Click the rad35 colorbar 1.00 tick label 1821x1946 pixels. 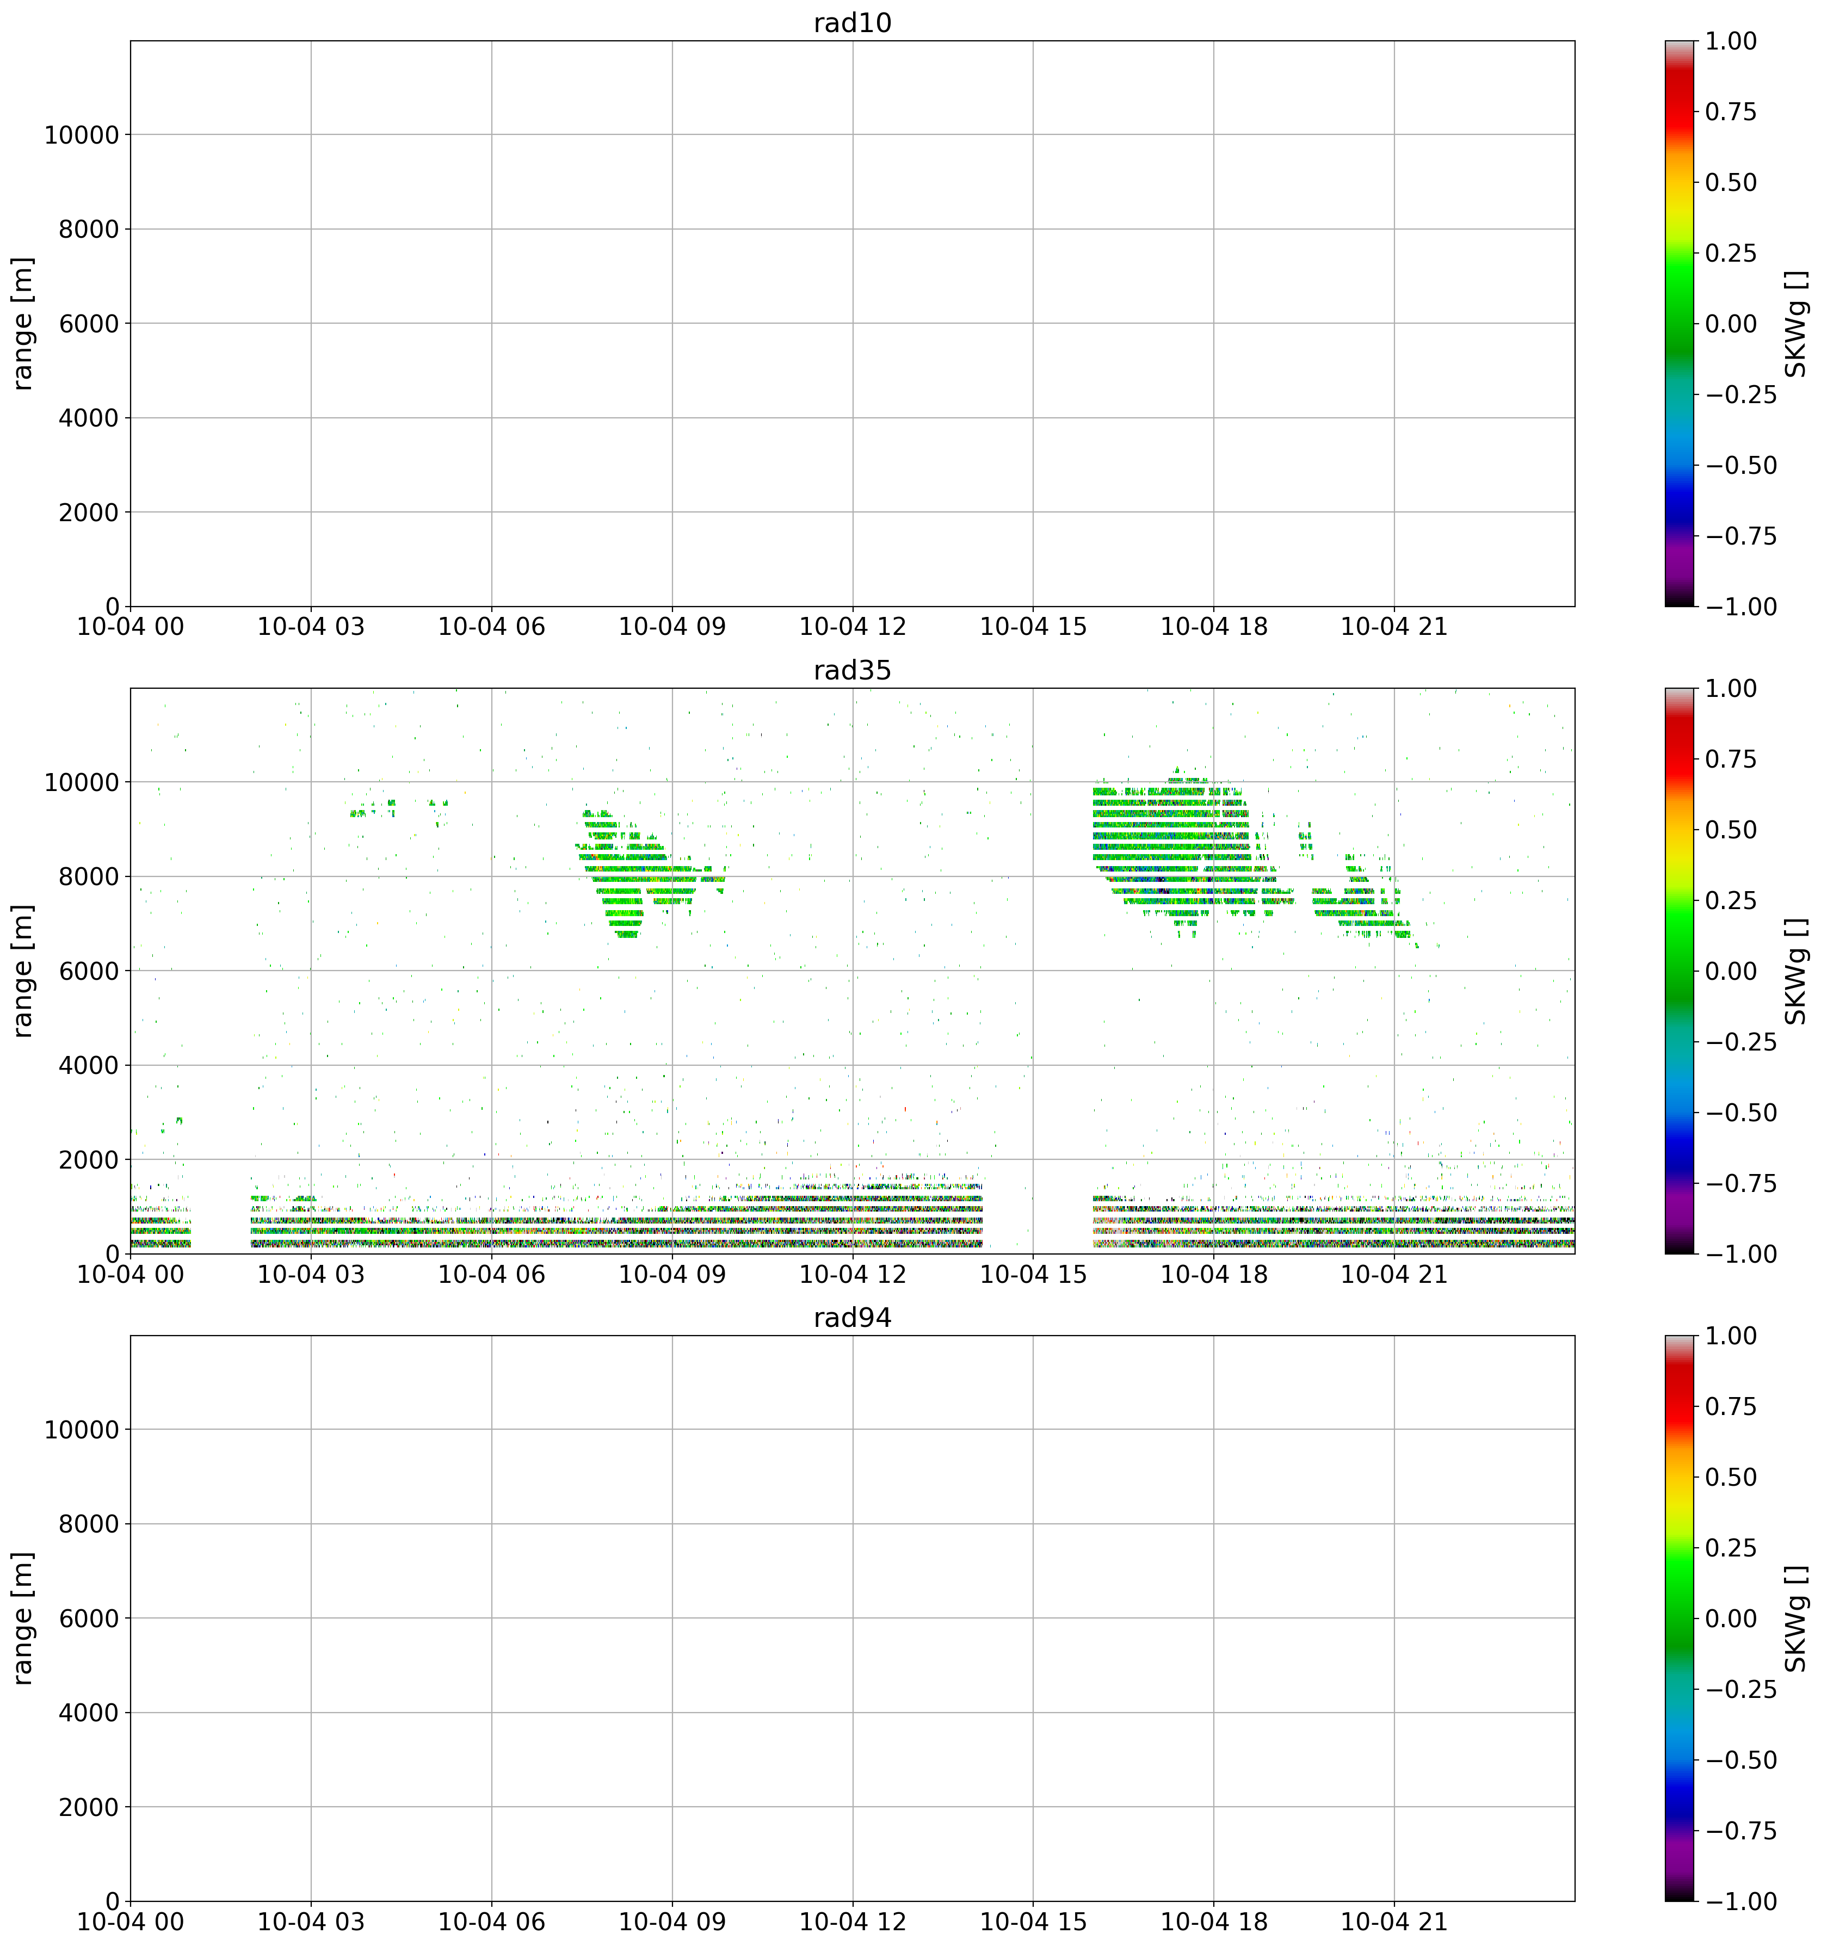tap(1730, 689)
